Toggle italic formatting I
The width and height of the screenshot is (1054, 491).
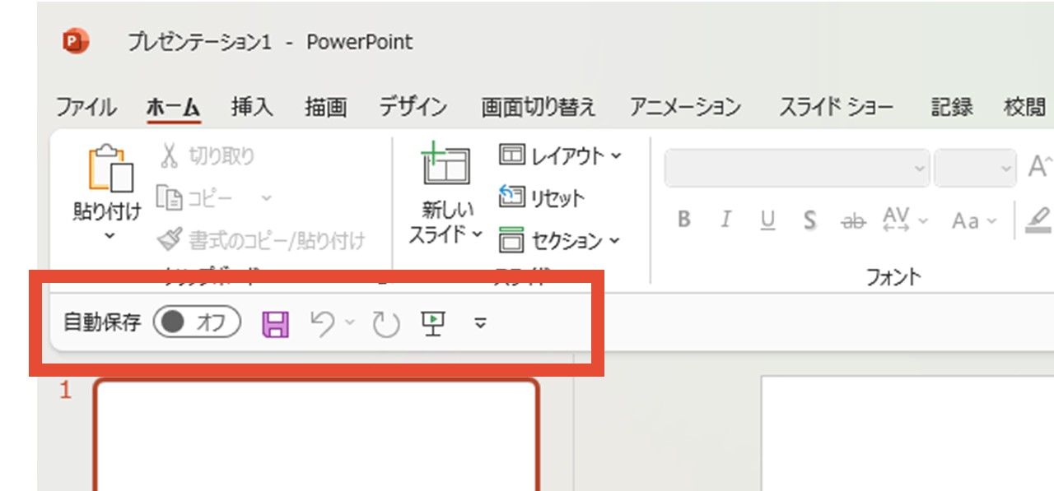tap(725, 220)
